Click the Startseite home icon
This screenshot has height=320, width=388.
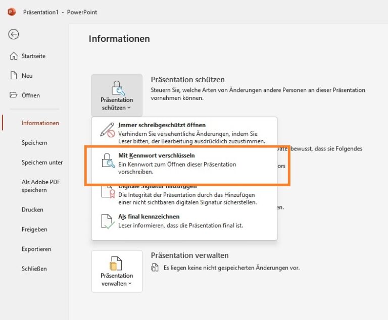click(x=14, y=56)
